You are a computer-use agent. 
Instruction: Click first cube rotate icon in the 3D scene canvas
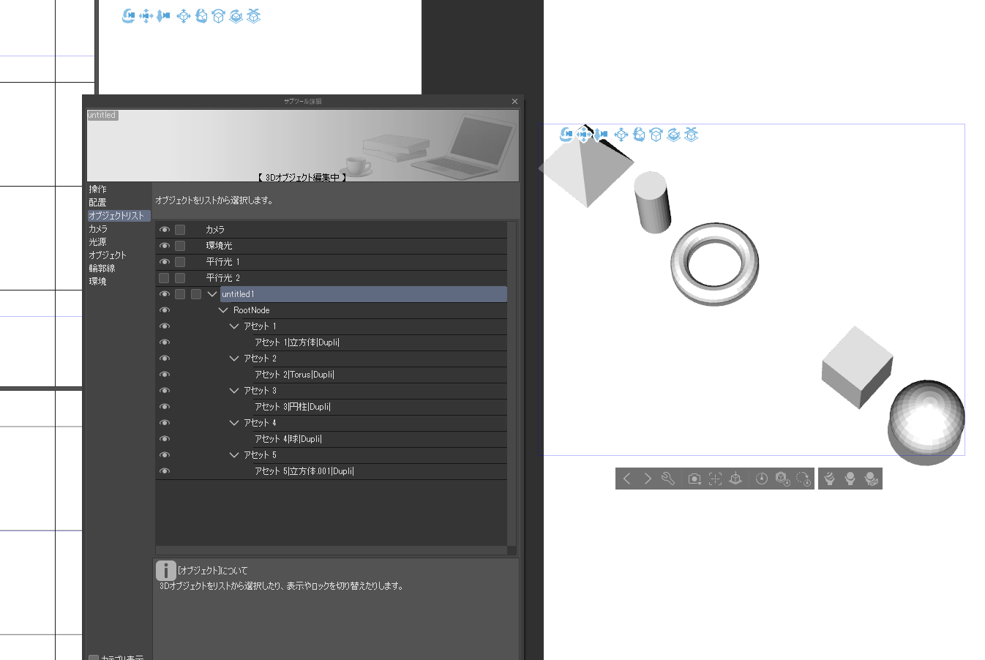coord(639,134)
